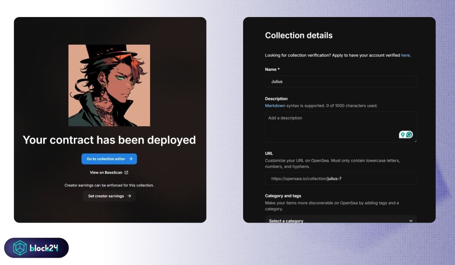Click the Grammarly G icon in the description box
The width and height of the screenshot is (455, 265).
coord(409,135)
